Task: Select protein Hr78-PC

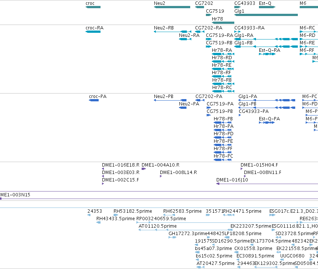Action: pyautogui.click(x=222, y=160)
